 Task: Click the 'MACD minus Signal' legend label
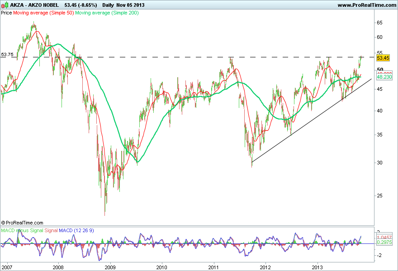(x=22, y=230)
